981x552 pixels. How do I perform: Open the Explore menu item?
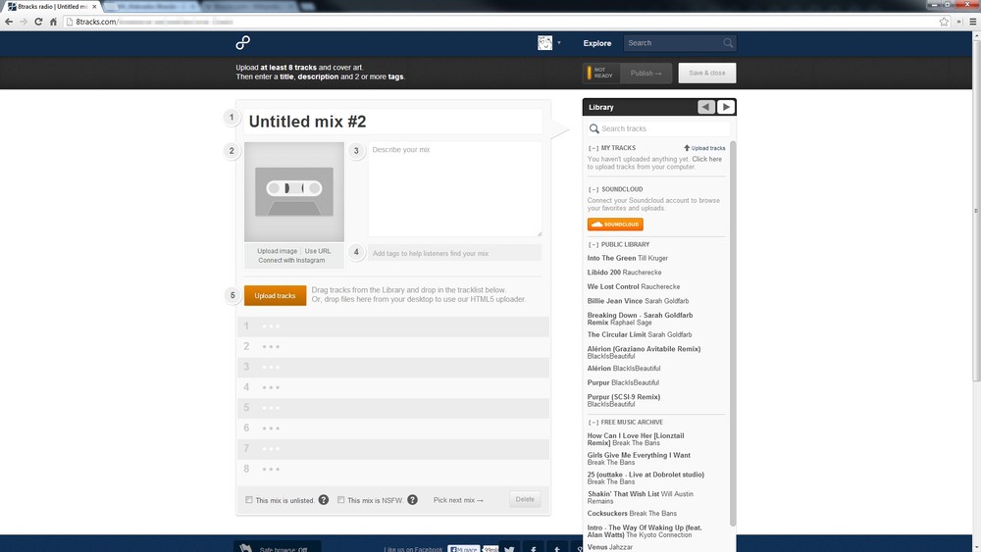pos(596,43)
